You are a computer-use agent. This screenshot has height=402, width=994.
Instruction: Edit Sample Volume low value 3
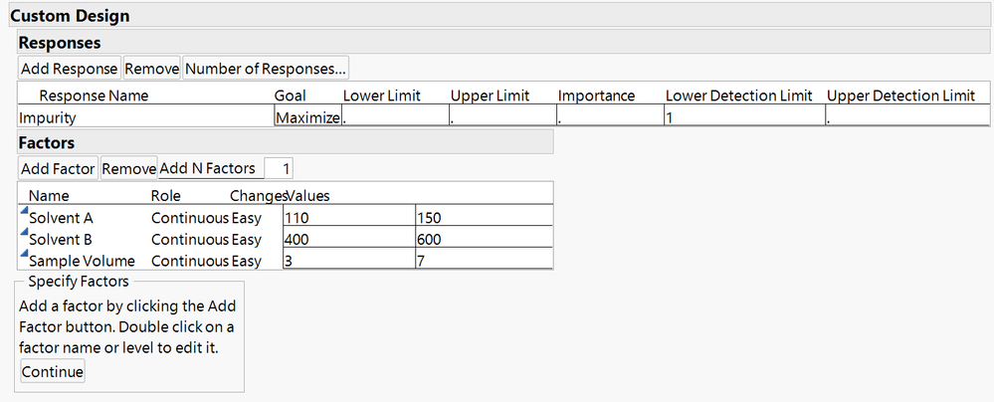[x=349, y=261]
